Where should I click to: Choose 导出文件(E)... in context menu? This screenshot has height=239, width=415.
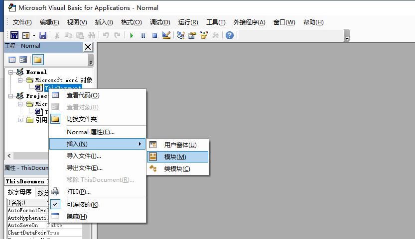98,167
